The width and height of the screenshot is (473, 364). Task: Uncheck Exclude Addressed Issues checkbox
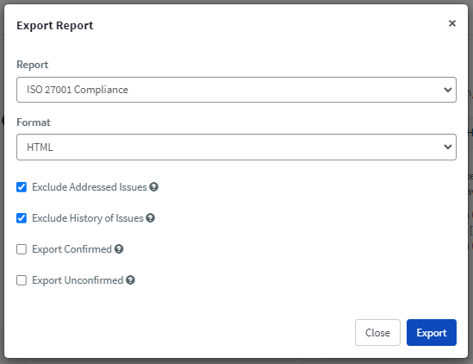click(x=22, y=187)
